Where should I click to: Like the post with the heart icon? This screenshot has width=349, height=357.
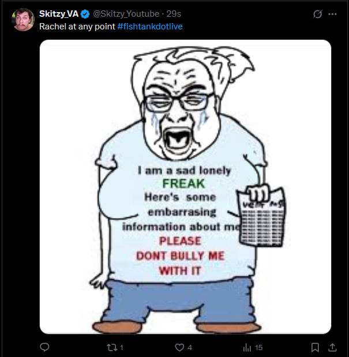179,347
